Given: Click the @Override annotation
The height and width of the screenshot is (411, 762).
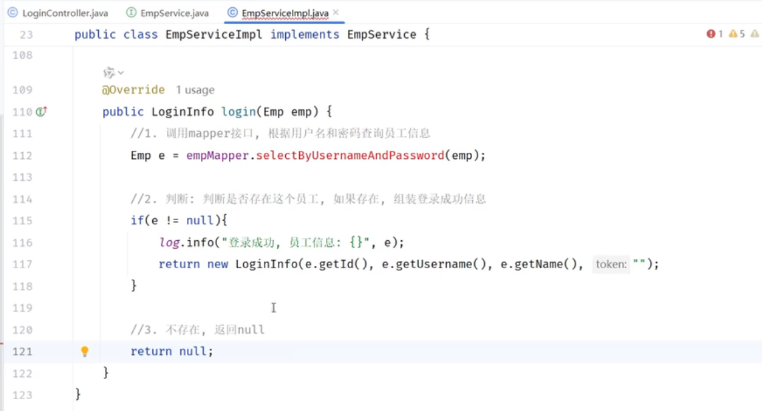Looking at the screenshot, I should point(133,90).
